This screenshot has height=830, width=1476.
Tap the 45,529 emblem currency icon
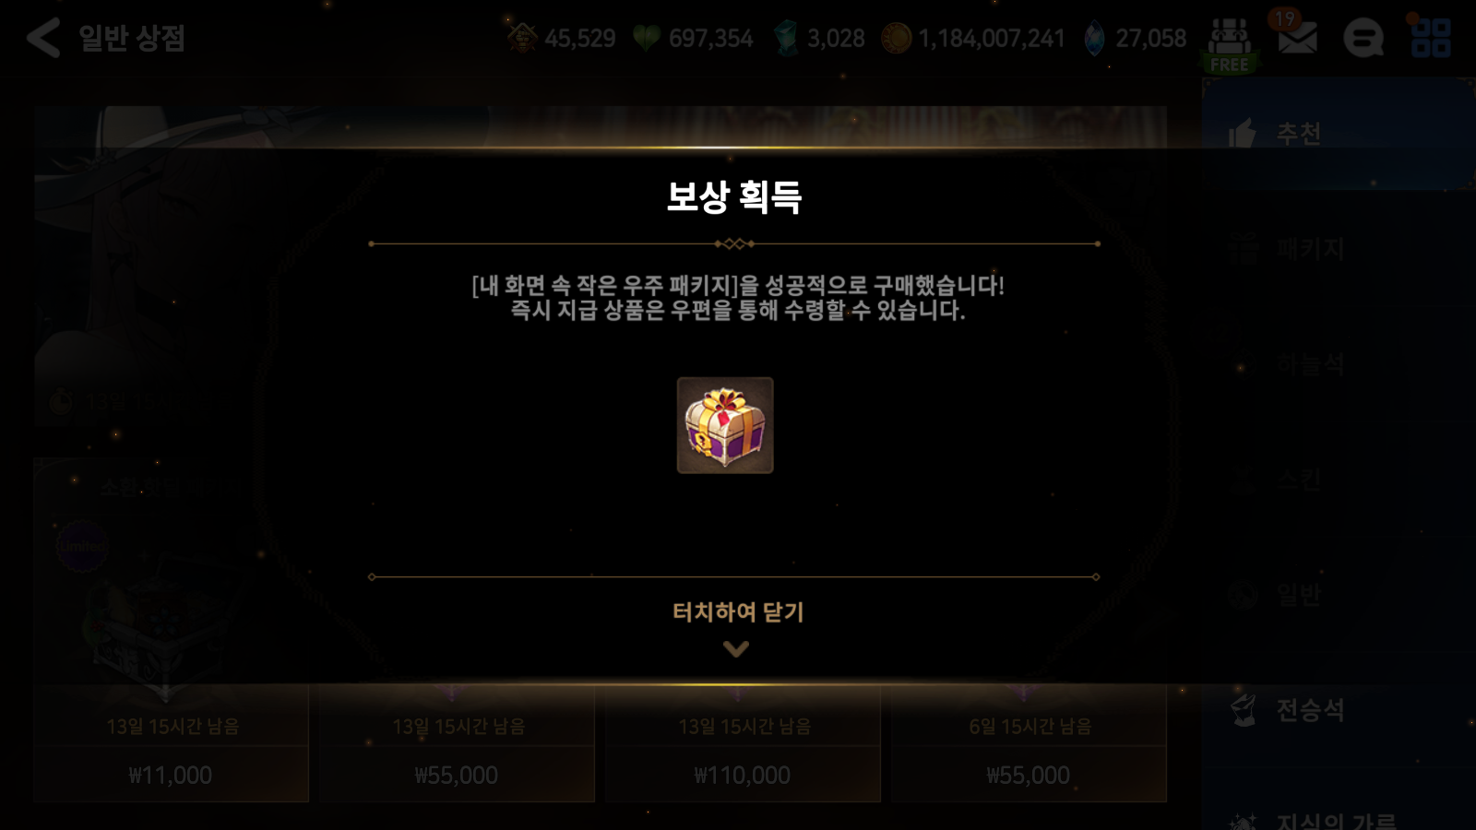click(522, 38)
